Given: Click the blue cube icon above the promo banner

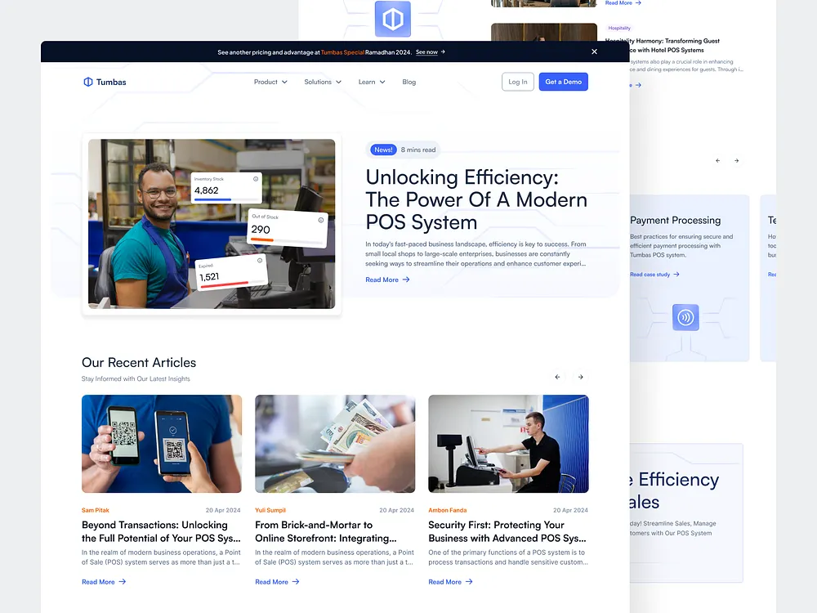Looking at the screenshot, I should (x=393, y=18).
